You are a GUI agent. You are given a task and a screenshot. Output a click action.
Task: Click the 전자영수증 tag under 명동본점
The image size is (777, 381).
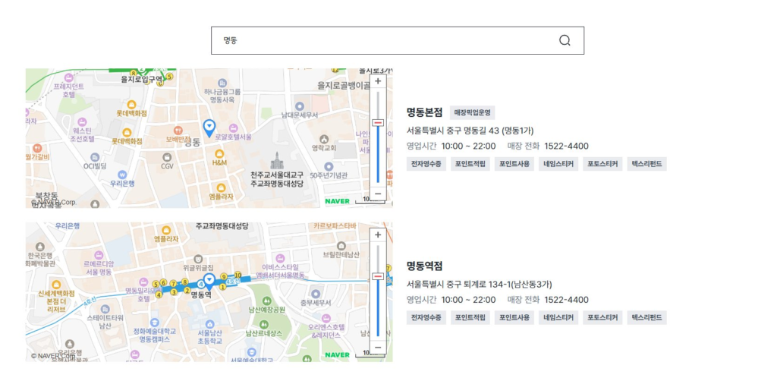pos(426,164)
